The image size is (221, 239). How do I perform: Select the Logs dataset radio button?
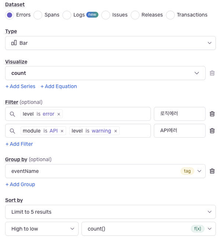pos(67,15)
